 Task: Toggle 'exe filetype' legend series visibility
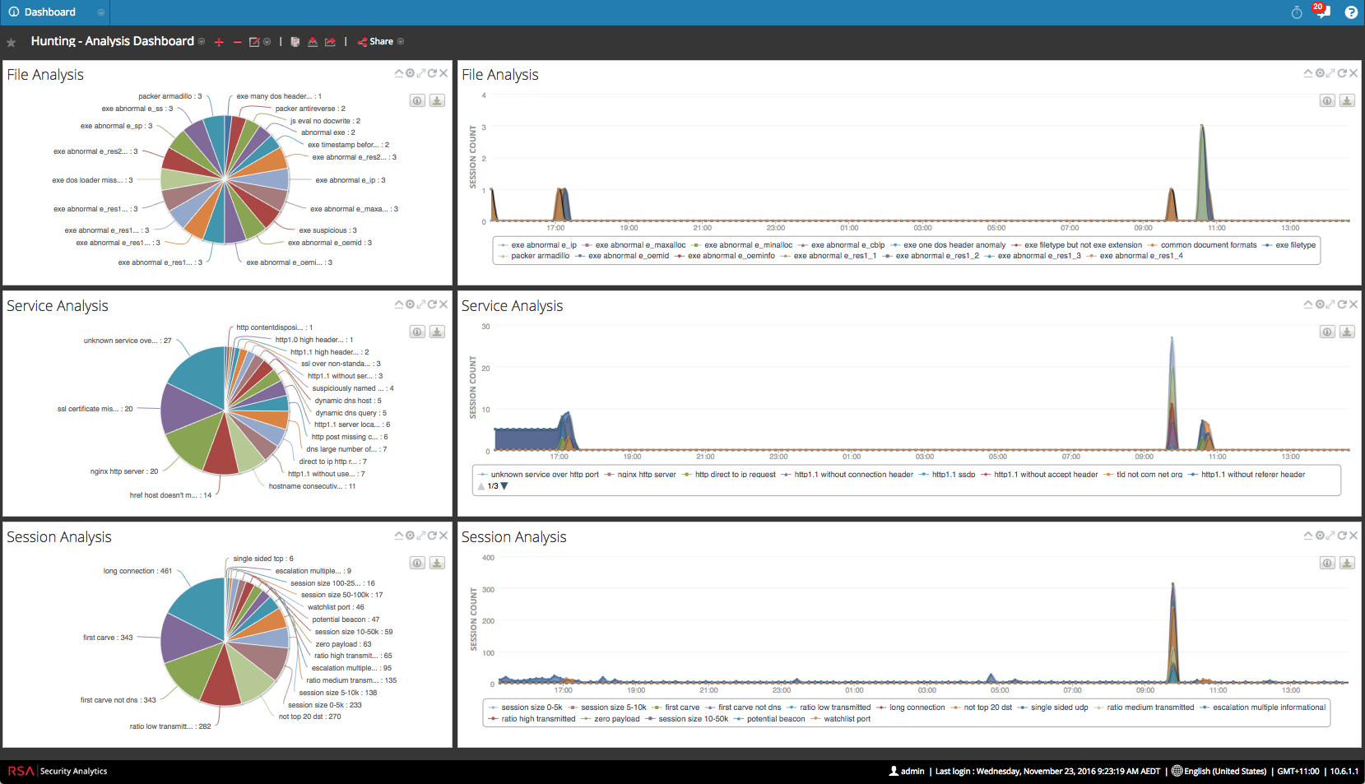coord(1295,245)
